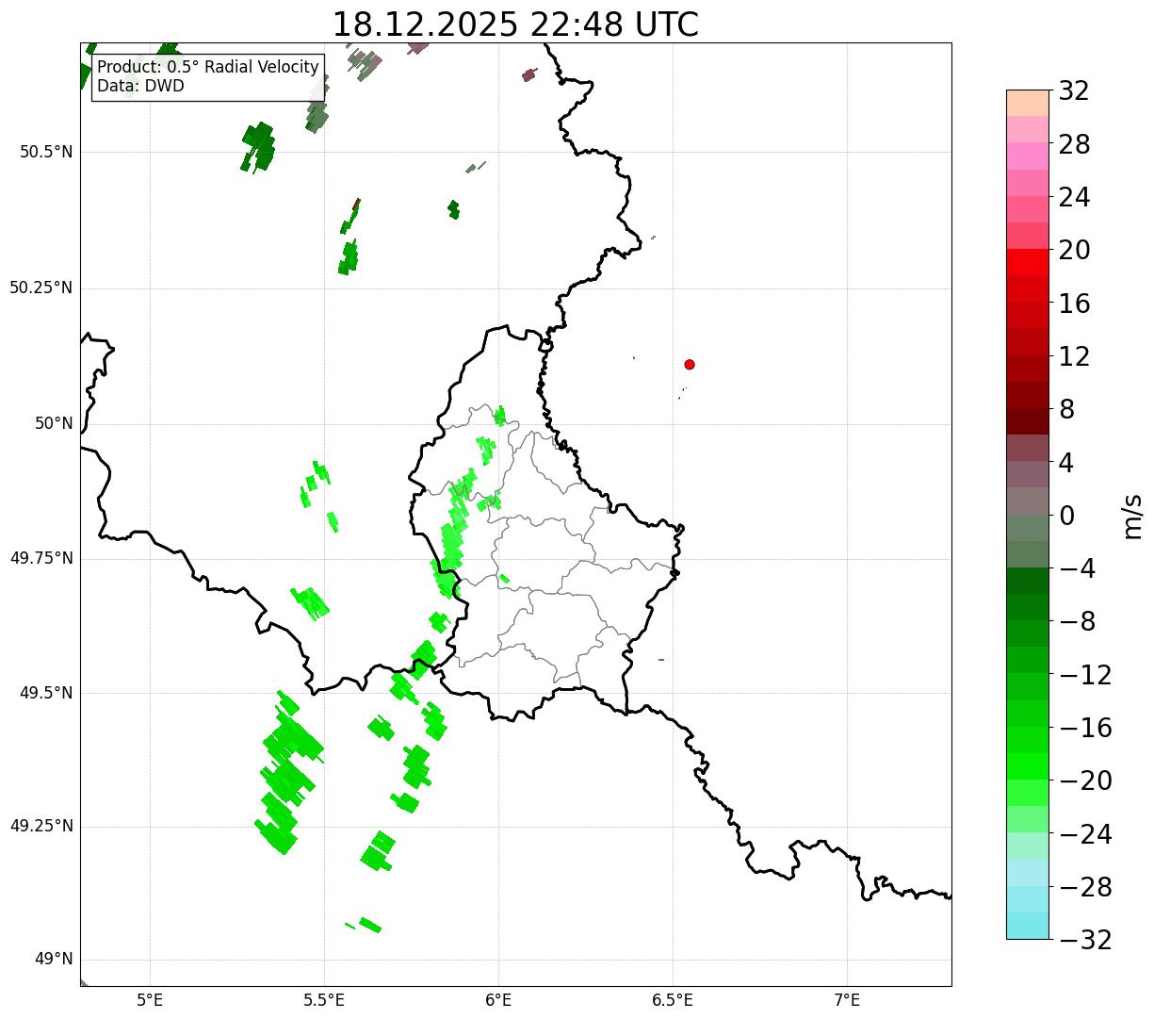Click the colorbar tick label −12
This screenshot has width=1154, height=1019.
pos(1085,675)
